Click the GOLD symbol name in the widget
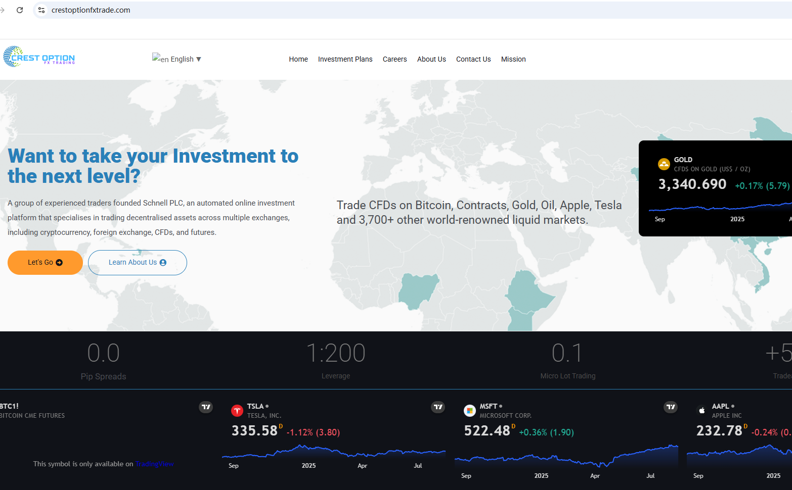The width and height of the screenshot is (792, 490). point(683,160)
